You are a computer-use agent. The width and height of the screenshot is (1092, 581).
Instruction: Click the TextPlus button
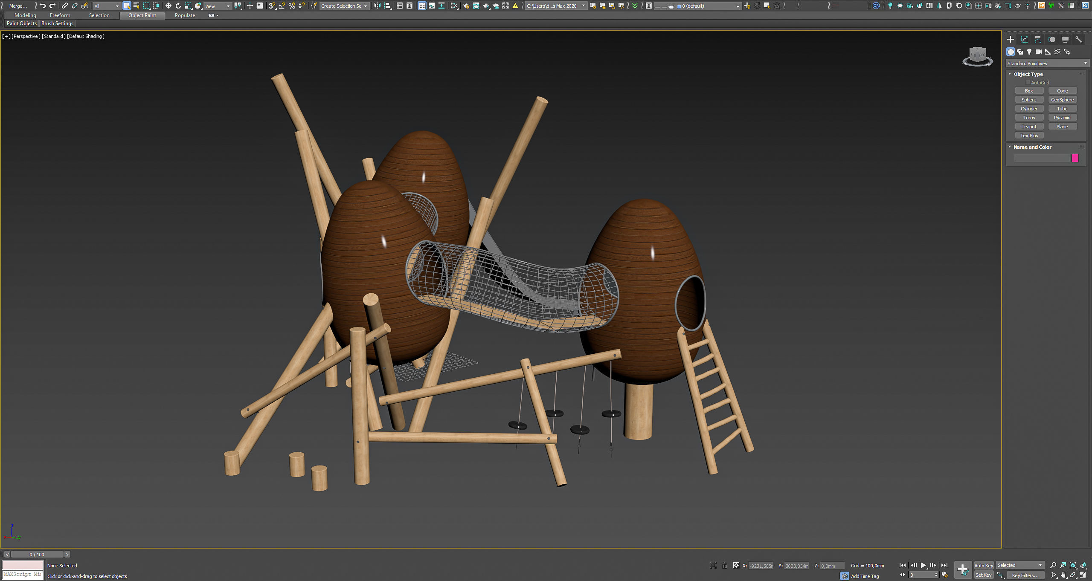(1029, 136)
